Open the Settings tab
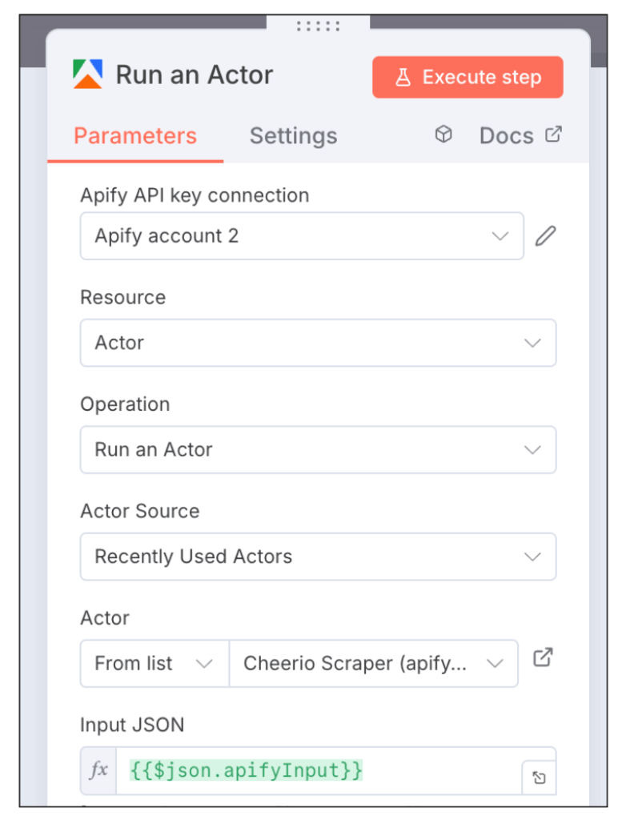Viewport: 630px width, 820px height. tap(293, 135)
